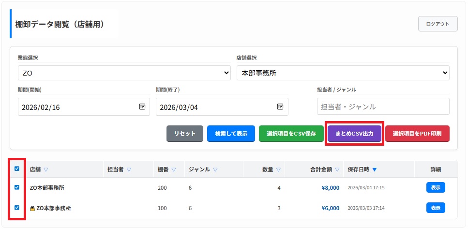Click calendar icon in 期間(開始) date field

[x=142, y=107]
